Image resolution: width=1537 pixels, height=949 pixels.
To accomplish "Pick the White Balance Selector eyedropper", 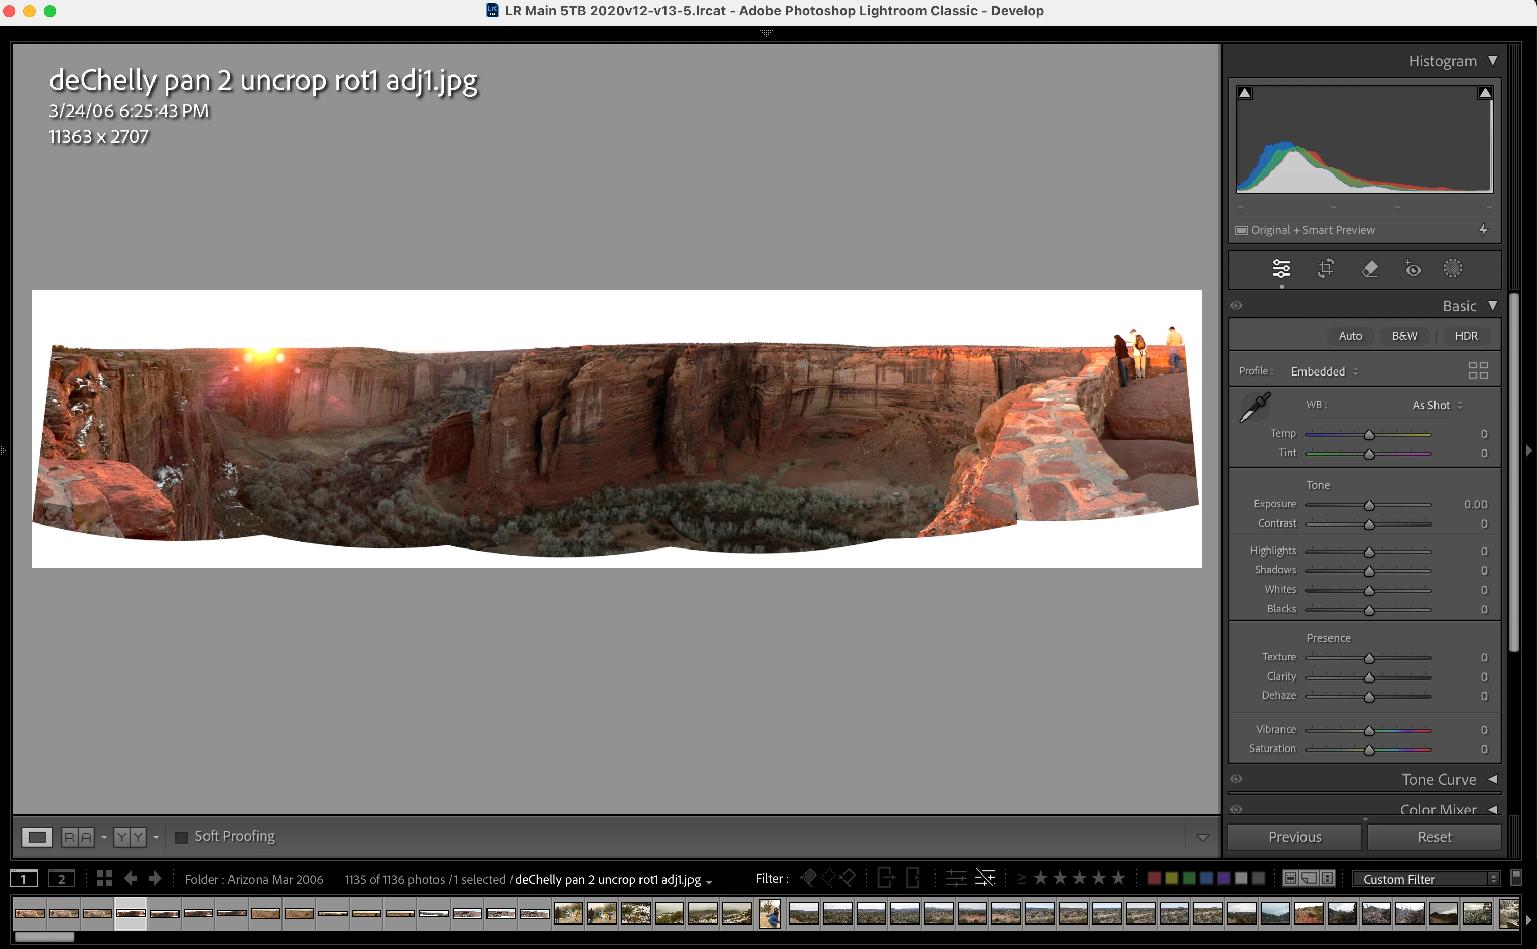I will point(1256,407).
